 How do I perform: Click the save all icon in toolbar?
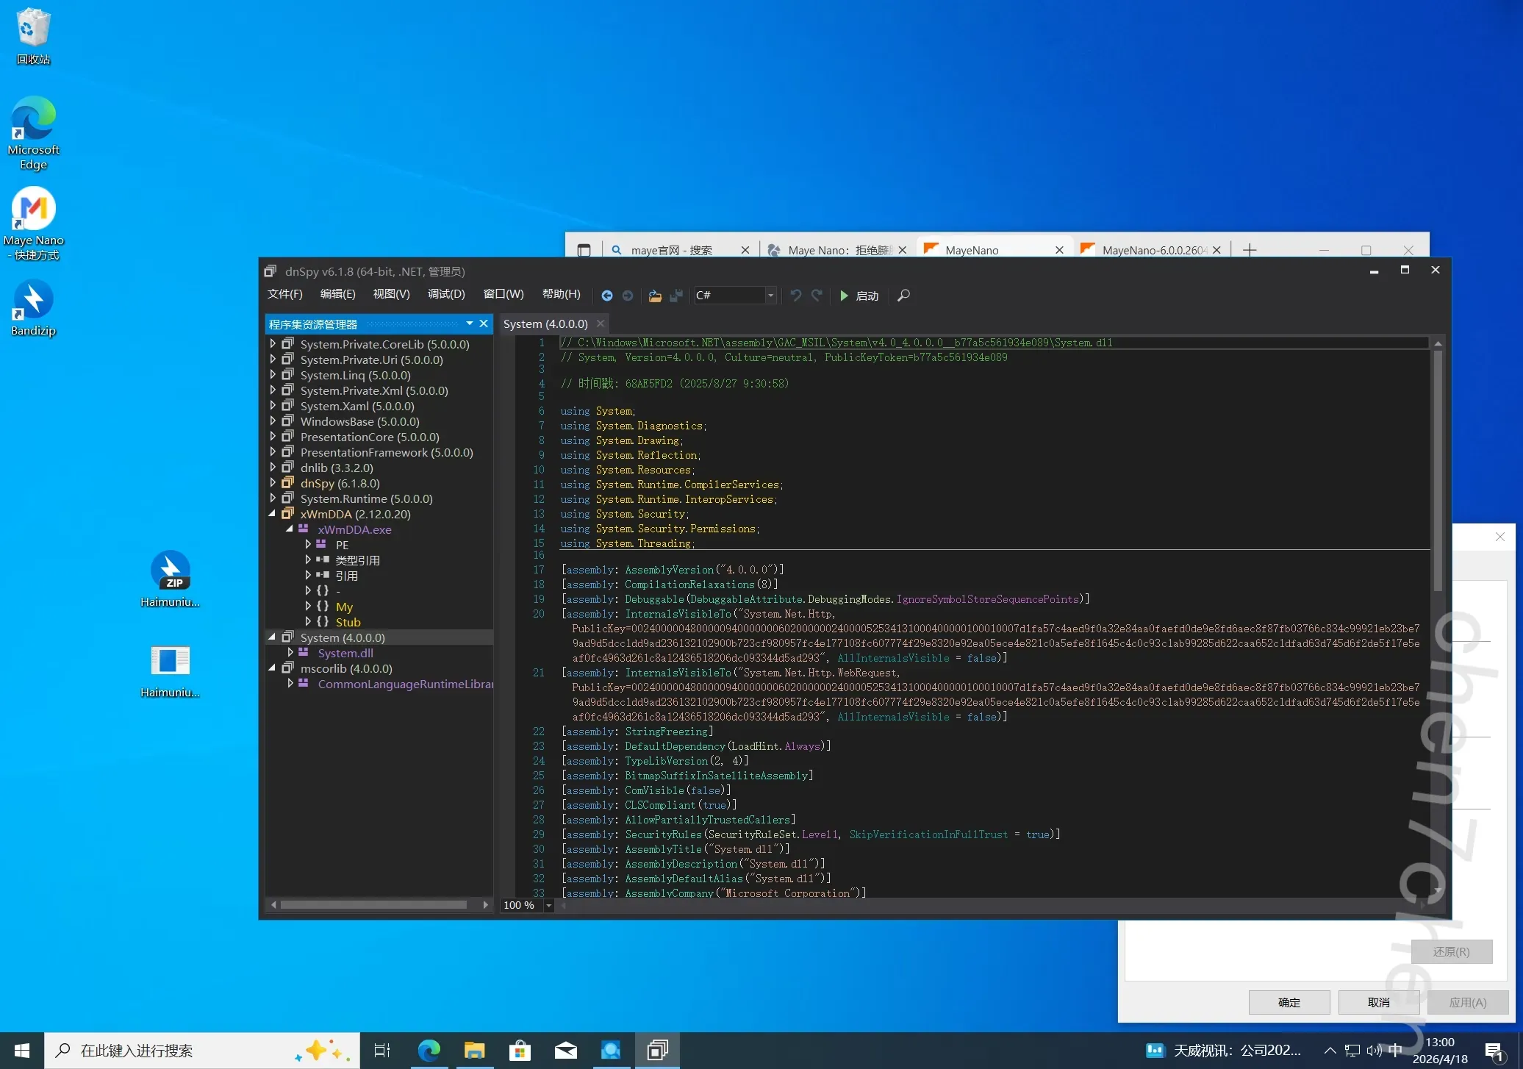676,296
